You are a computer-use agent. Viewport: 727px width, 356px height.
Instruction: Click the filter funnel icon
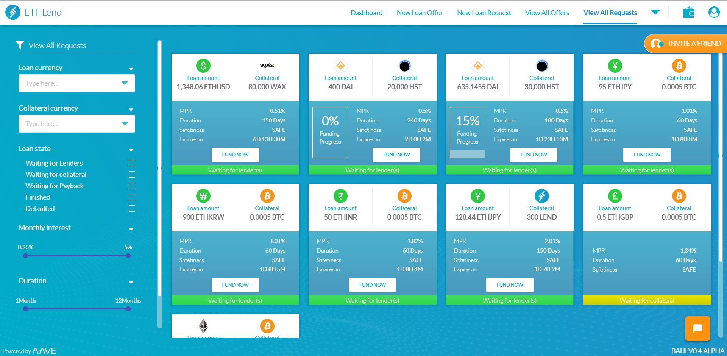20,45
